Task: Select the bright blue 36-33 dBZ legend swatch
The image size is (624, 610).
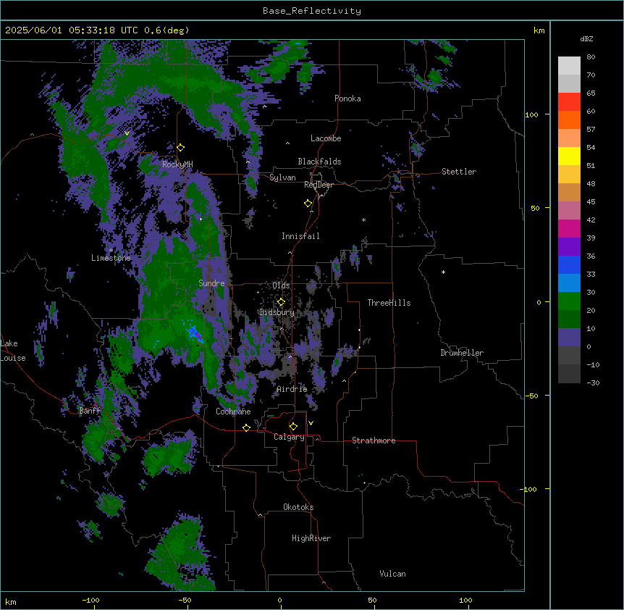Action: (x=569, y=264)
